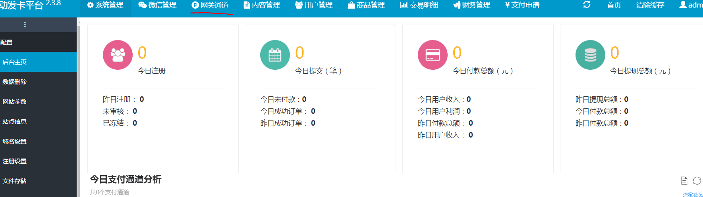Click 昨日成功订单 statistic row
The image size is (703, 197).
point(288,123)
